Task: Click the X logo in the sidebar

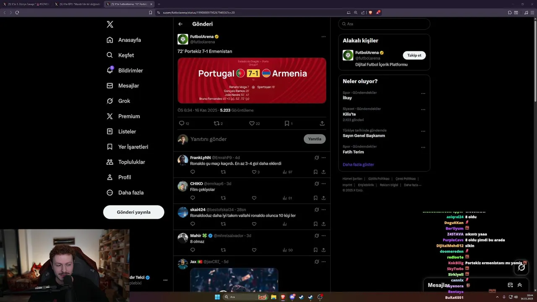Action: pyautogui.click(x=110, y=24)
